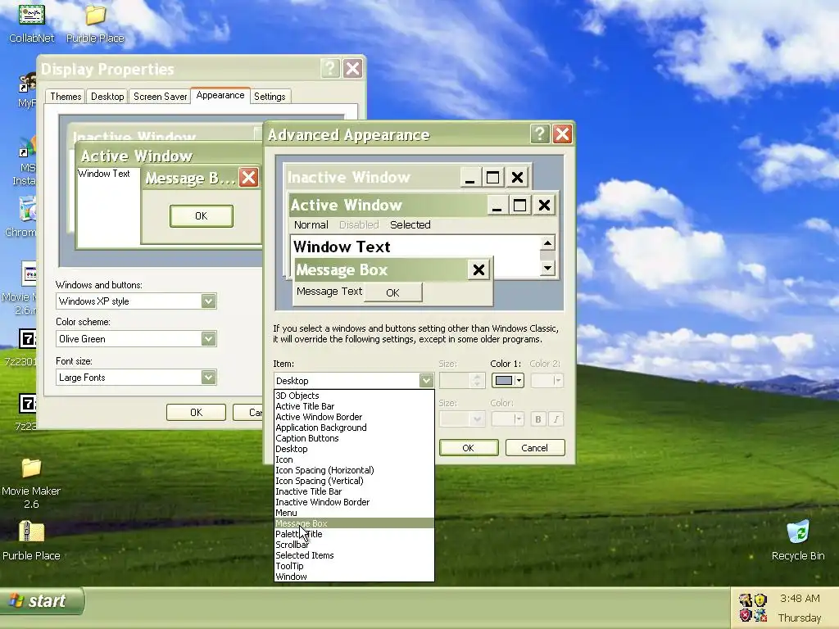Image resolution: width=839 pixels, height=629 pixels.
Task: Click the clock in the system tray
Action: (800, 598)
